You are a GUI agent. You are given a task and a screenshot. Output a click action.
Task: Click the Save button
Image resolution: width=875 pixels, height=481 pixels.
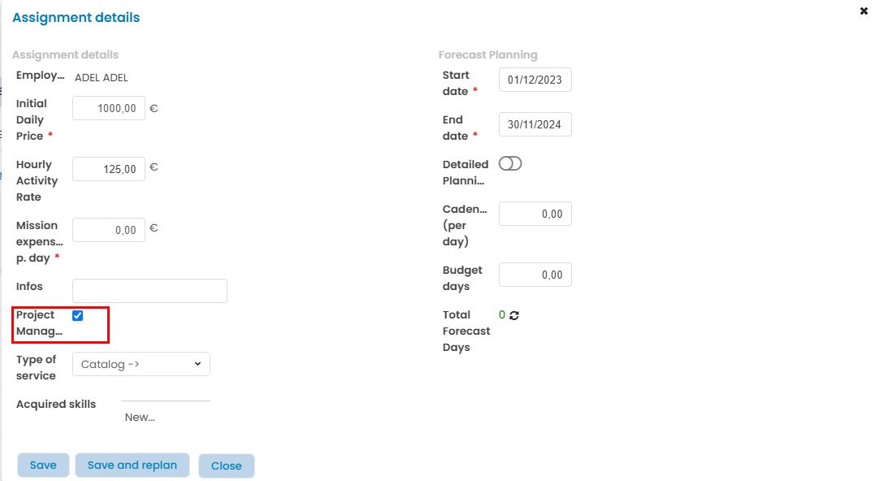pyautogui.click(x=43, y=466)
